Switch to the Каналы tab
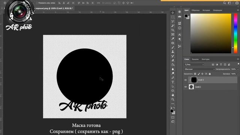Viewport: 240px width, 135px height. (195, 59)
